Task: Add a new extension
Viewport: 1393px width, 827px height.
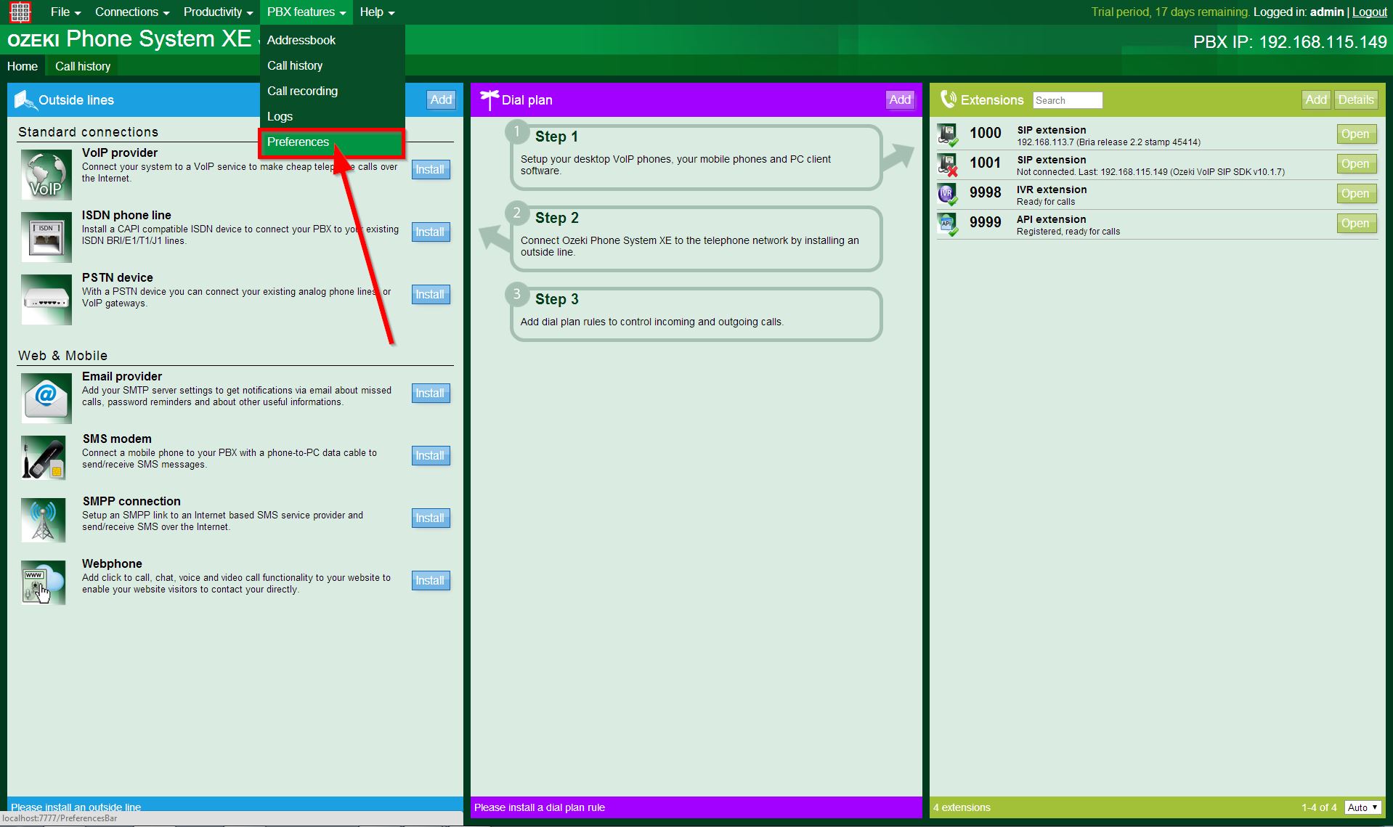Action: point(1316,99)
